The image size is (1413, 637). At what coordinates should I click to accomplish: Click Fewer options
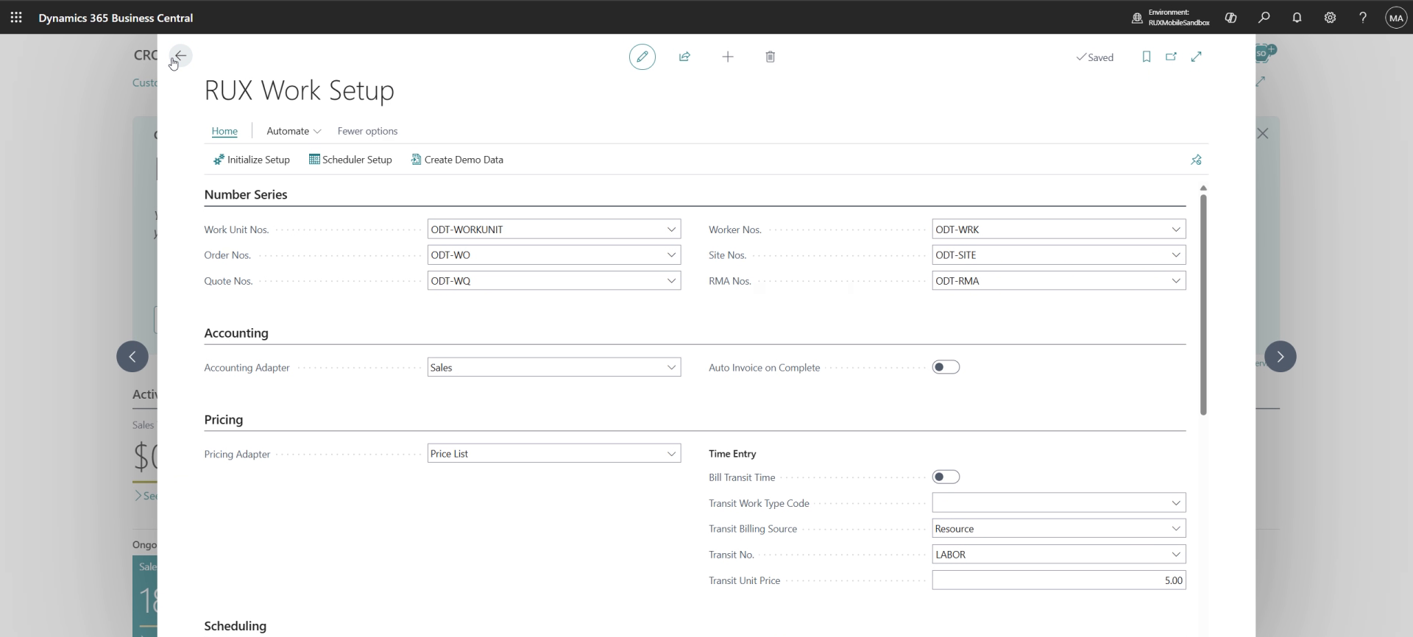(x=367, y=131)
